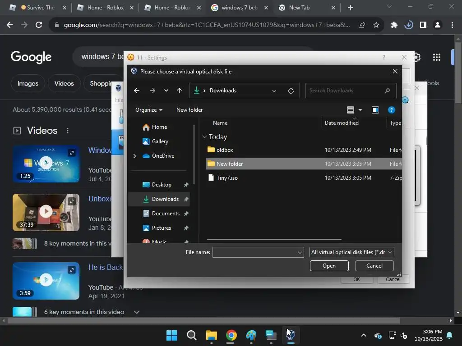Select Gallery in navigation pane

pyautogui.click(x=160, y=141)
